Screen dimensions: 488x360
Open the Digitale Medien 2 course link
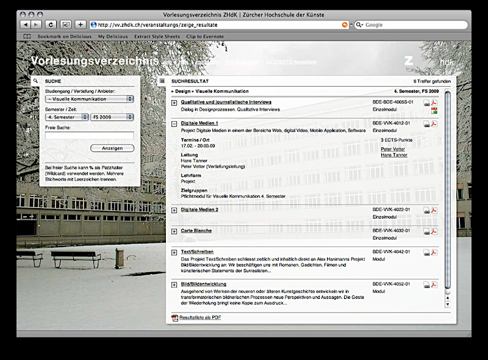click(x=199, y=209)
